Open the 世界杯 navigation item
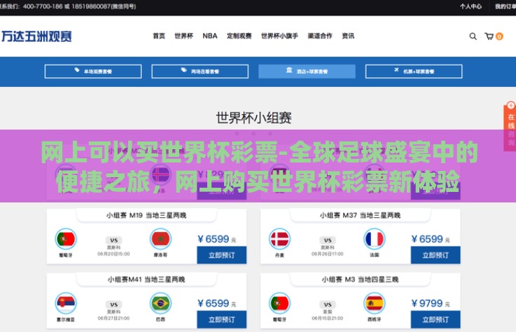 (183, 36)
